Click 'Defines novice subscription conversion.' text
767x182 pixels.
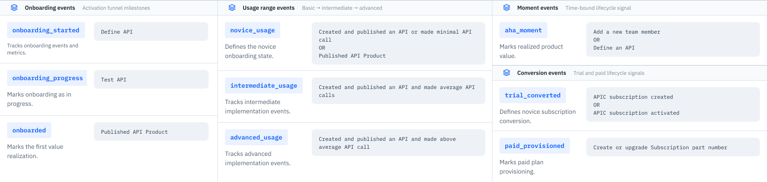coord(538,116)
